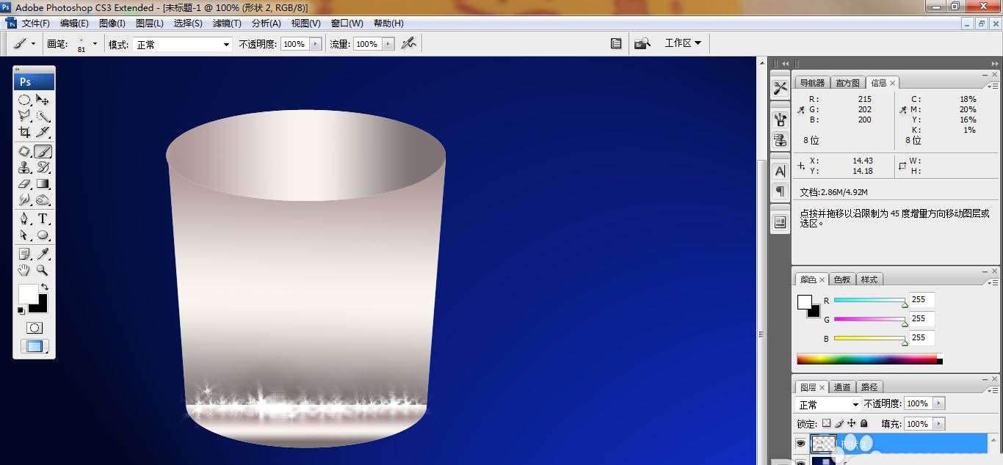
Task: Select the Eyedropper tool in the toolbox
Action: (x=43, y=254)
